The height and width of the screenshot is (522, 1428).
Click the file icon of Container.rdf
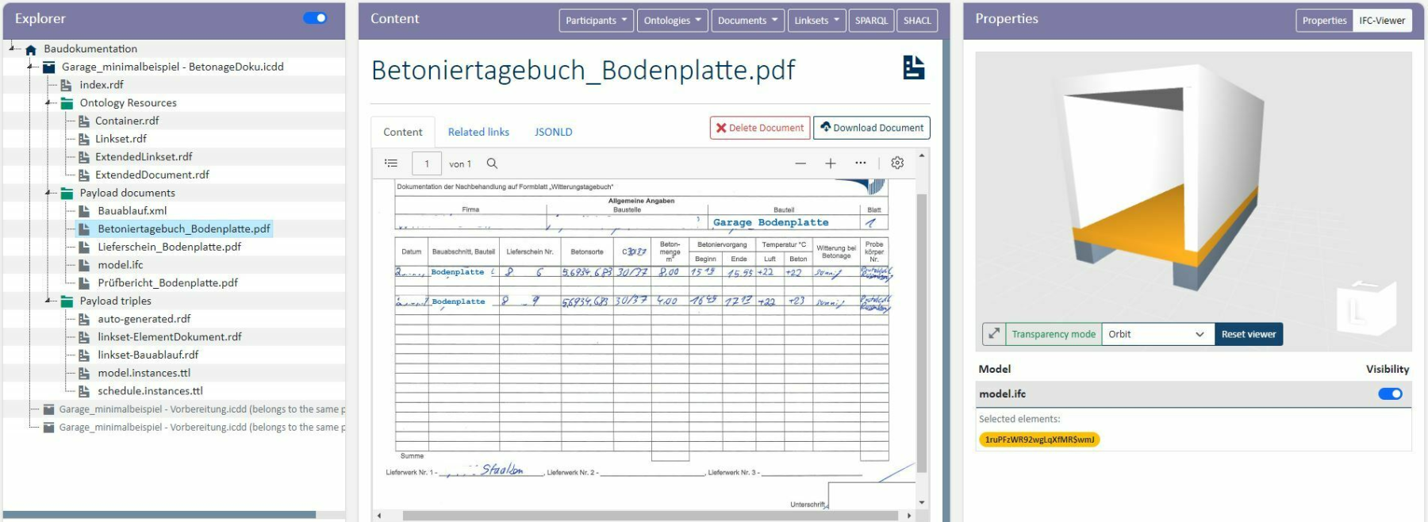click(x=84, y=121)
